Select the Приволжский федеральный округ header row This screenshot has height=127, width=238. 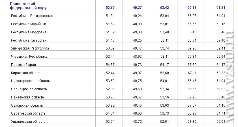click(x=121, y=6)
